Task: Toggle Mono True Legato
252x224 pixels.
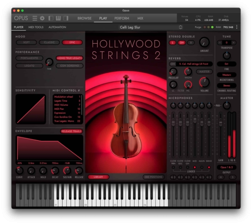Action: [70, 58]
